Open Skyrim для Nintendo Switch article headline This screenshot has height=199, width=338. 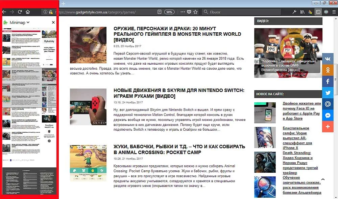point(179,93)
